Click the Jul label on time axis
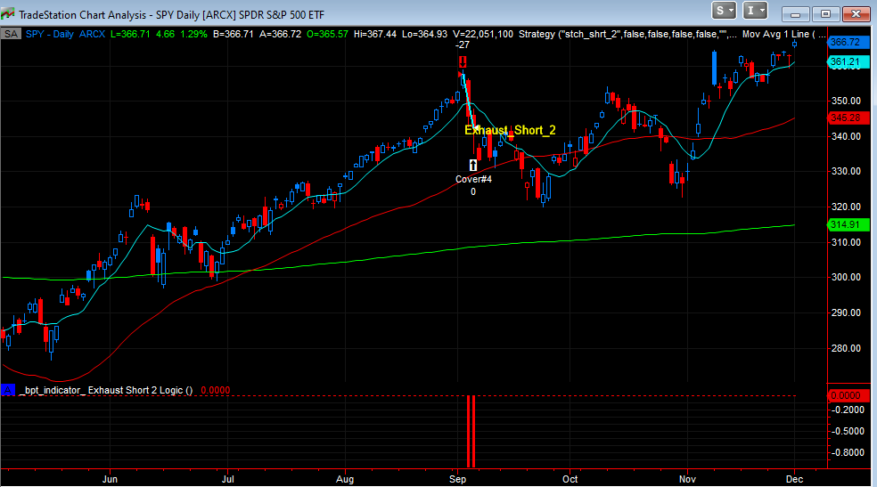 click(227, 479)
